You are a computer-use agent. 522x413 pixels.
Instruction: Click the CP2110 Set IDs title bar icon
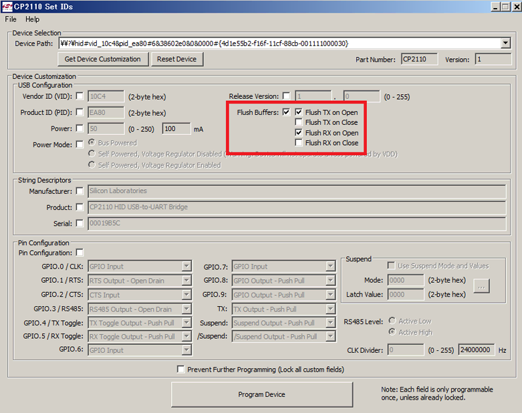(x=7, y=7)
